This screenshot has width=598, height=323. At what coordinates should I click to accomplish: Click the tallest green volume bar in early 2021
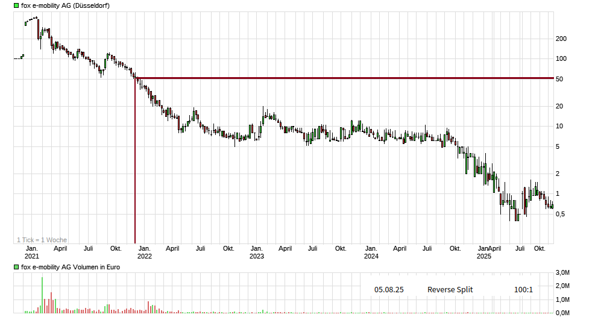pyautogui.click(x=42, y=295)
